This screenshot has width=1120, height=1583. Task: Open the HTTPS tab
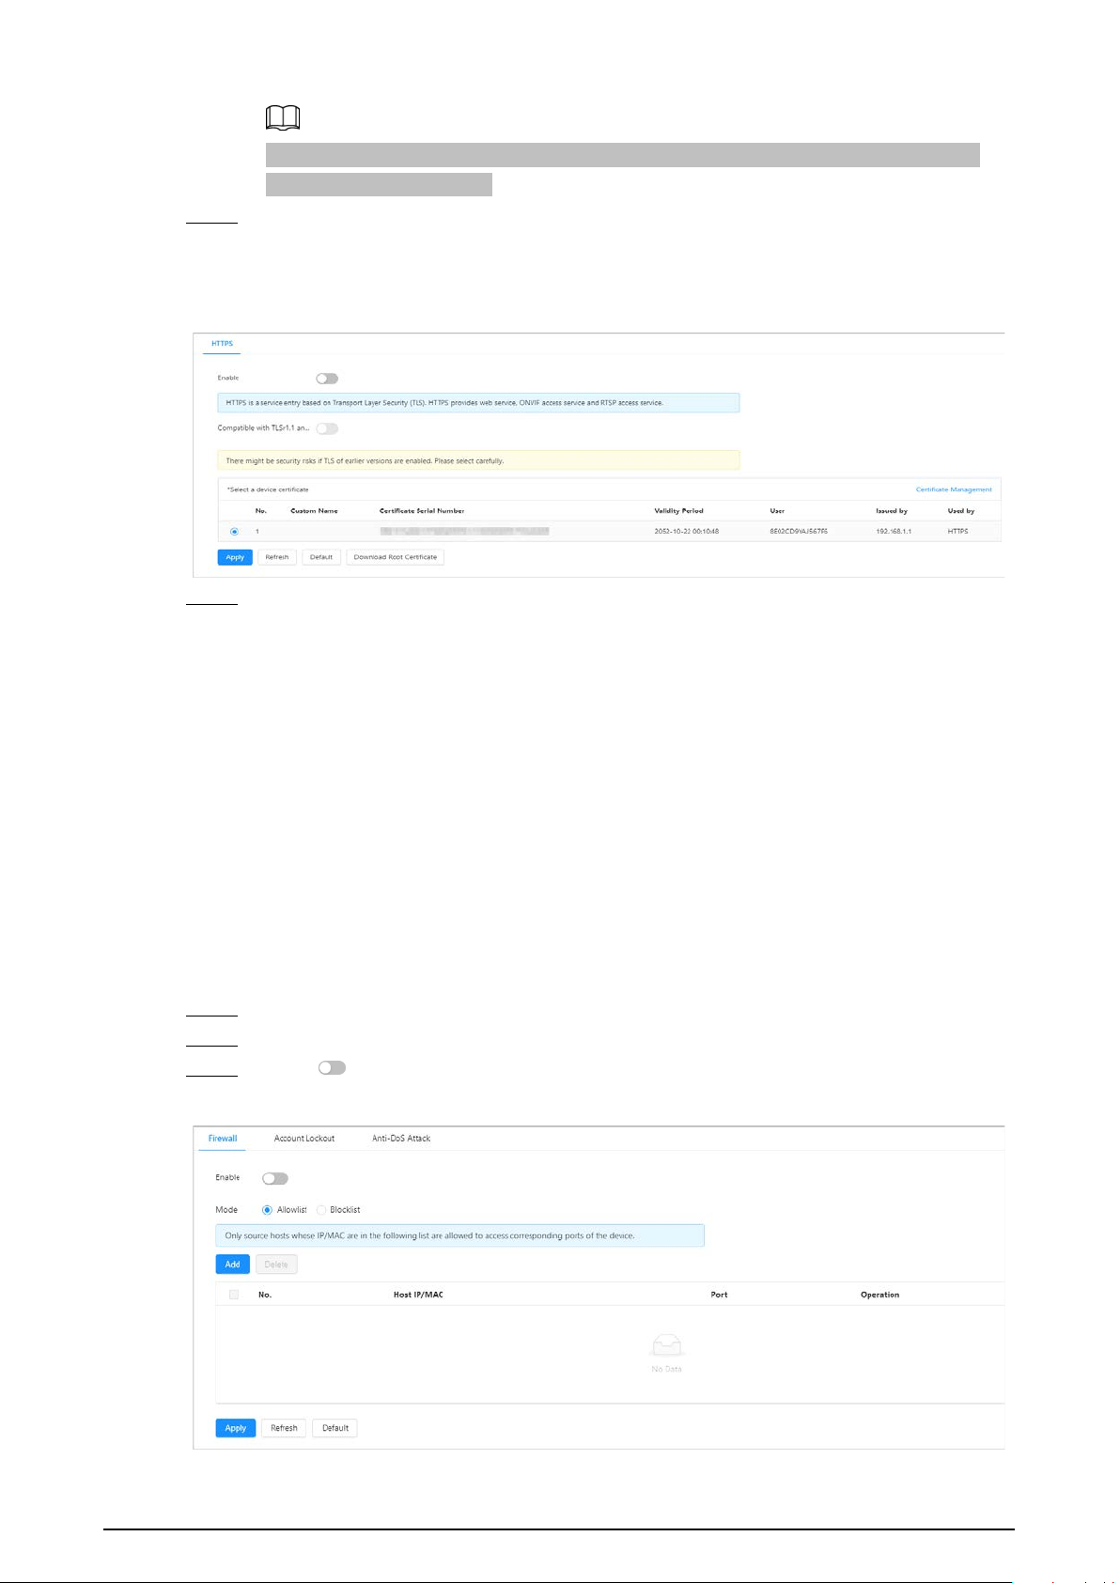[x=222, y=344]
